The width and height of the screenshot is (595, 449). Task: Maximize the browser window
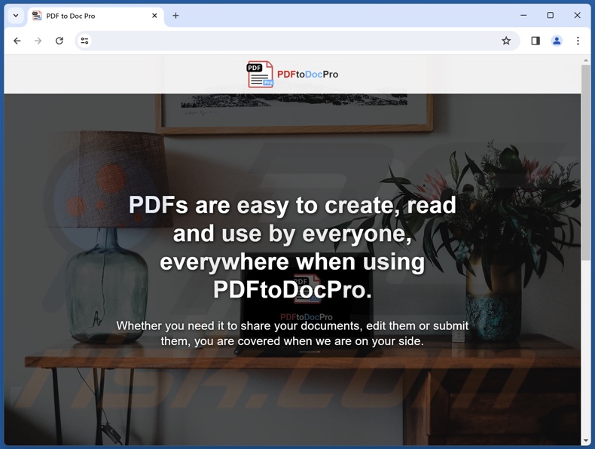[551, 16]
